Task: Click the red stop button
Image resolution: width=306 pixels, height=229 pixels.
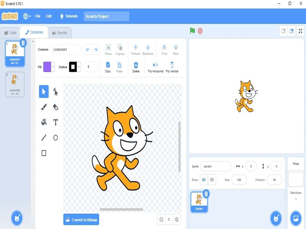Action: (x=200, y=31)
